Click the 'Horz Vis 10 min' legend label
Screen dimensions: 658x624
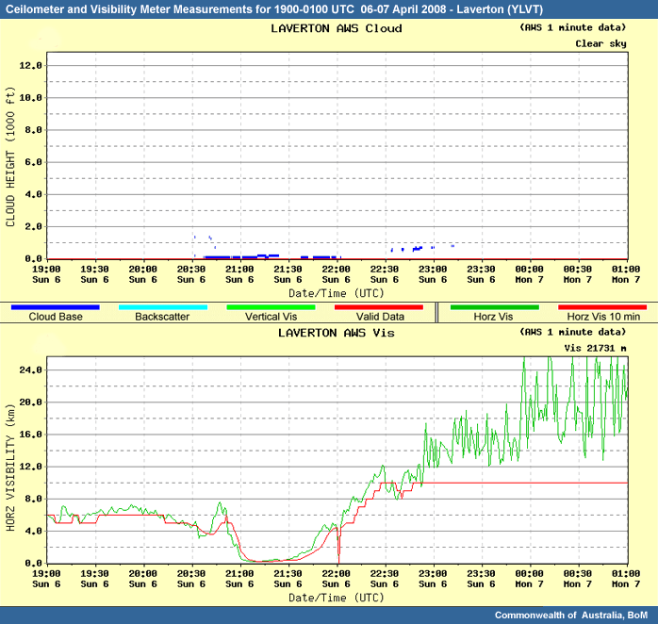pyautogui.click(x=604, y=317)
